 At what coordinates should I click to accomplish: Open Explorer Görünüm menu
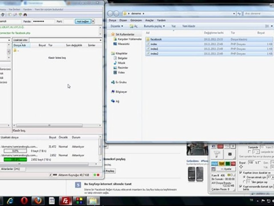pos(136,20)
